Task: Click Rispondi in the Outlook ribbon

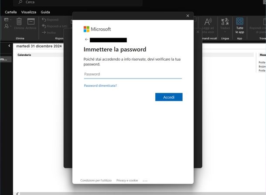Action: coord(50,20)
